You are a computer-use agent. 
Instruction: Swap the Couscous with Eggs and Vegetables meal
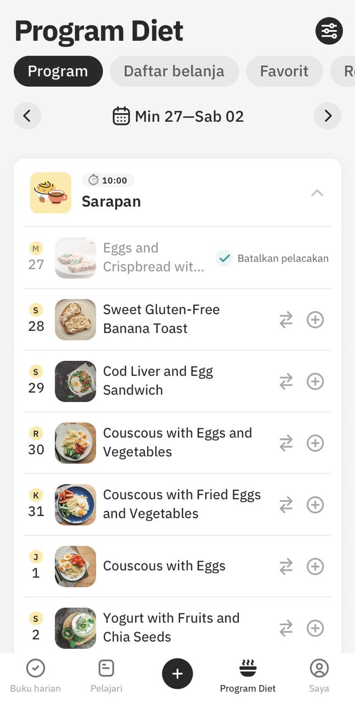coord(286,443)
